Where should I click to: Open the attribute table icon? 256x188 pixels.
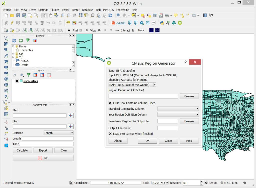(x=155, y=15)
